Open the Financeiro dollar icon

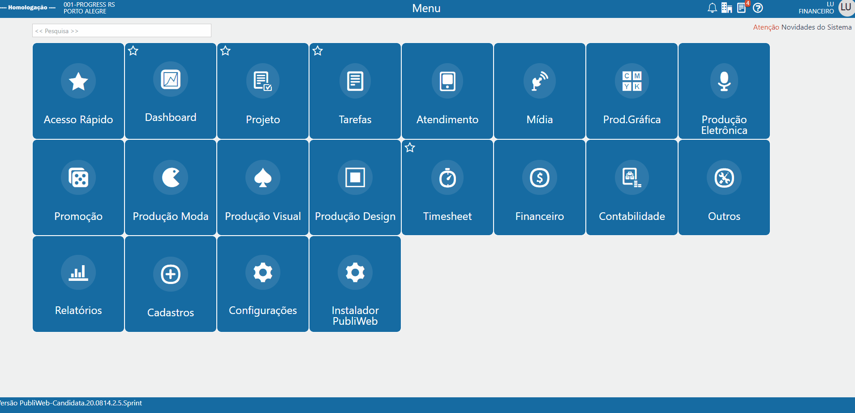click(540, 178)
